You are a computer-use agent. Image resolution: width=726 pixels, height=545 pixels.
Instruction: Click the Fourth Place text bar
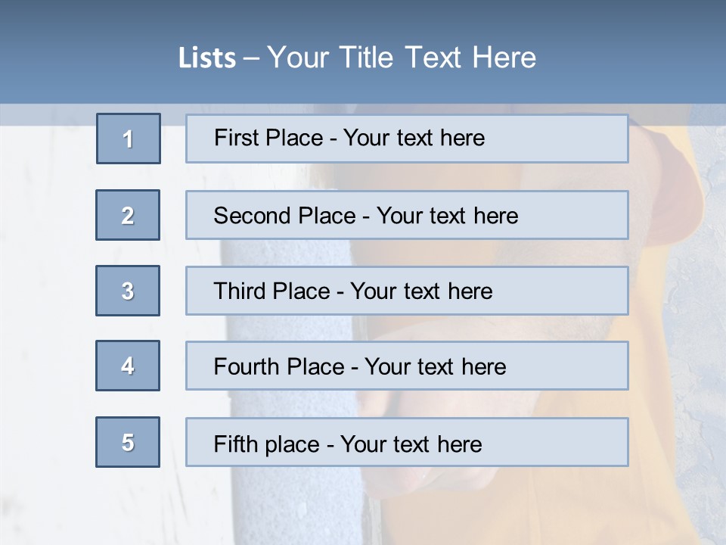point(407,366)
